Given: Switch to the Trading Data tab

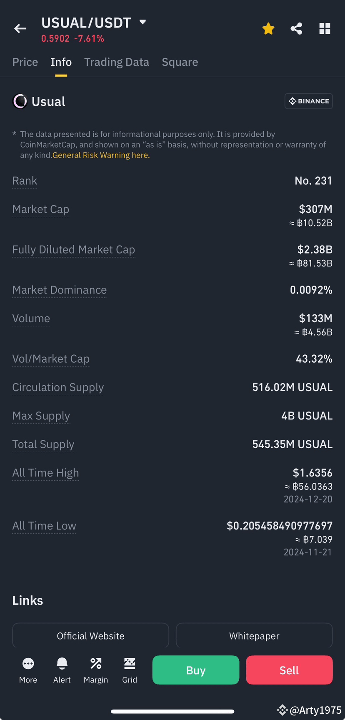Looking at the screenshot, I should click(117, 62).
